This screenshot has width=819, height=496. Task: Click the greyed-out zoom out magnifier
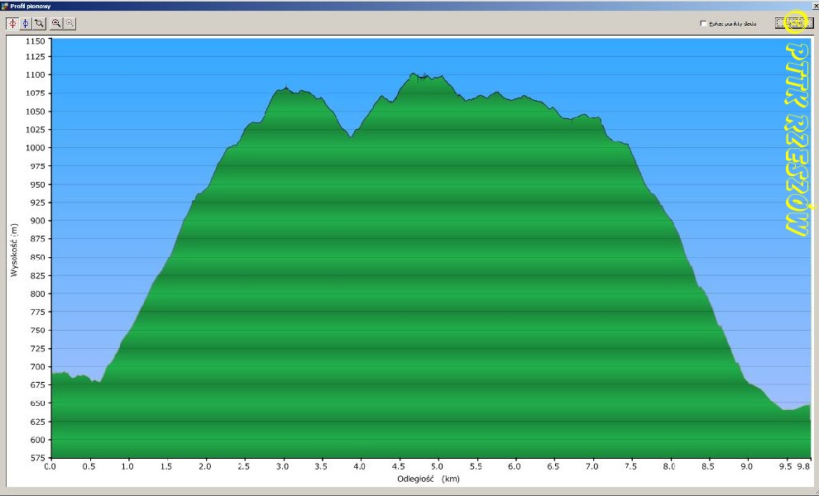tap(69, 24)
